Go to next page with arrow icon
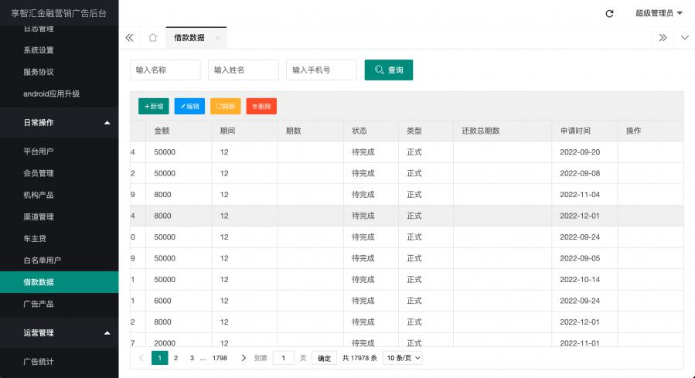The image size is (695, 378). [244, 358]
